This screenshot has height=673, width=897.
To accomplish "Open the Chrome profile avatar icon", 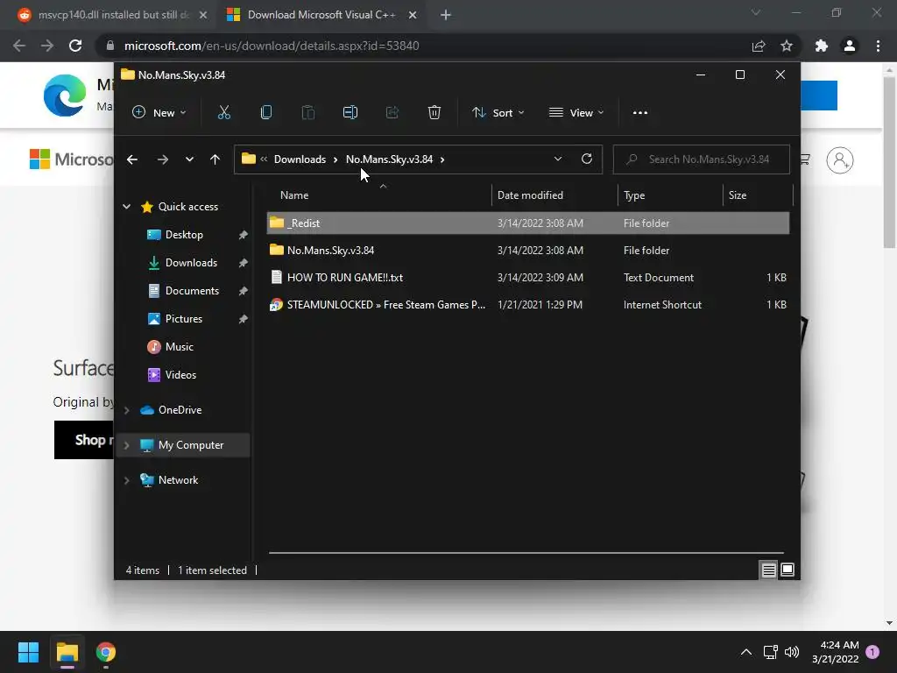I will tap(850, 46).
